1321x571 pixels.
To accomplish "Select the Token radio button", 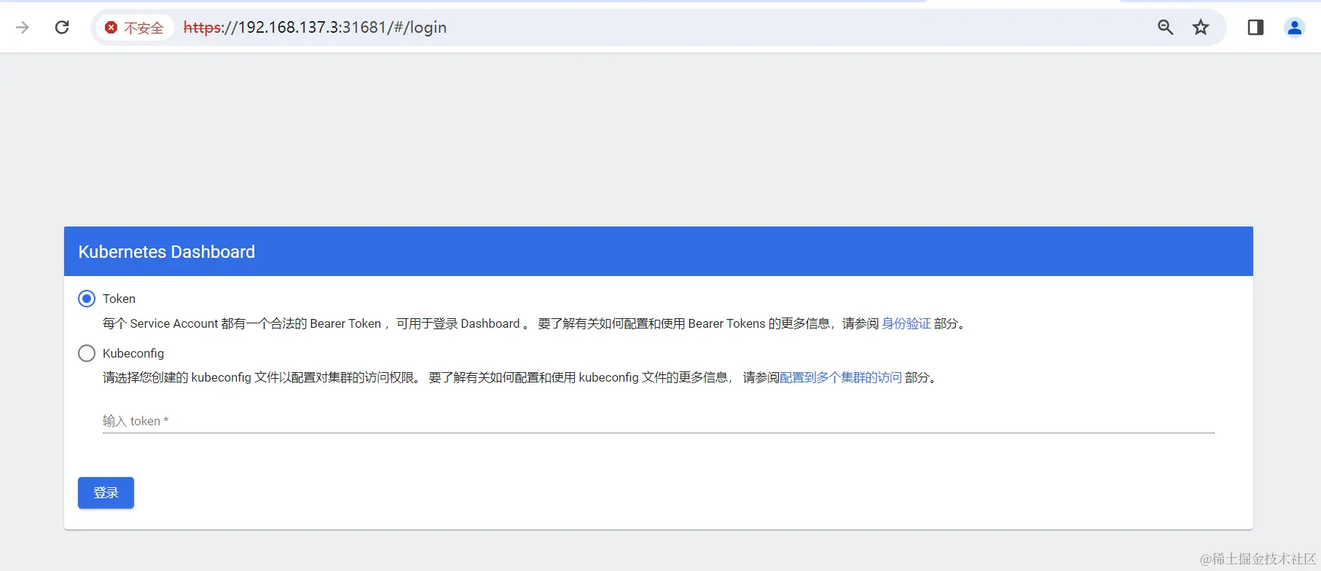I will (87, 299).
